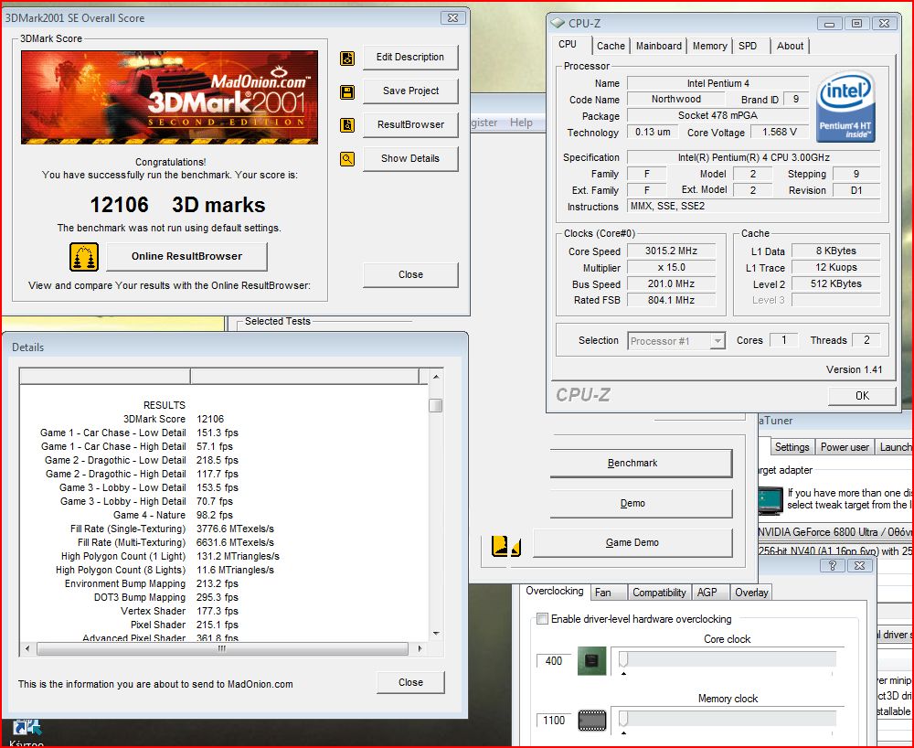The image size is (914, 748).
Task: Click the '12106 3D marks' score text
Action: (177, 205)
